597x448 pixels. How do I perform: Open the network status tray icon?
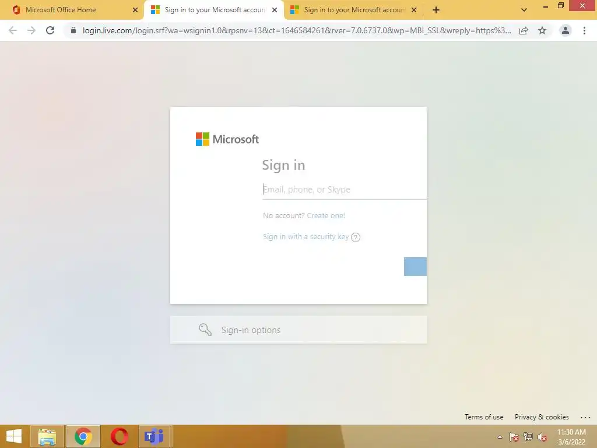point(528,437)
